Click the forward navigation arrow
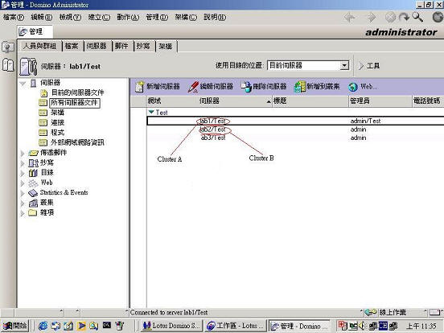 click(x=372, y=18)
